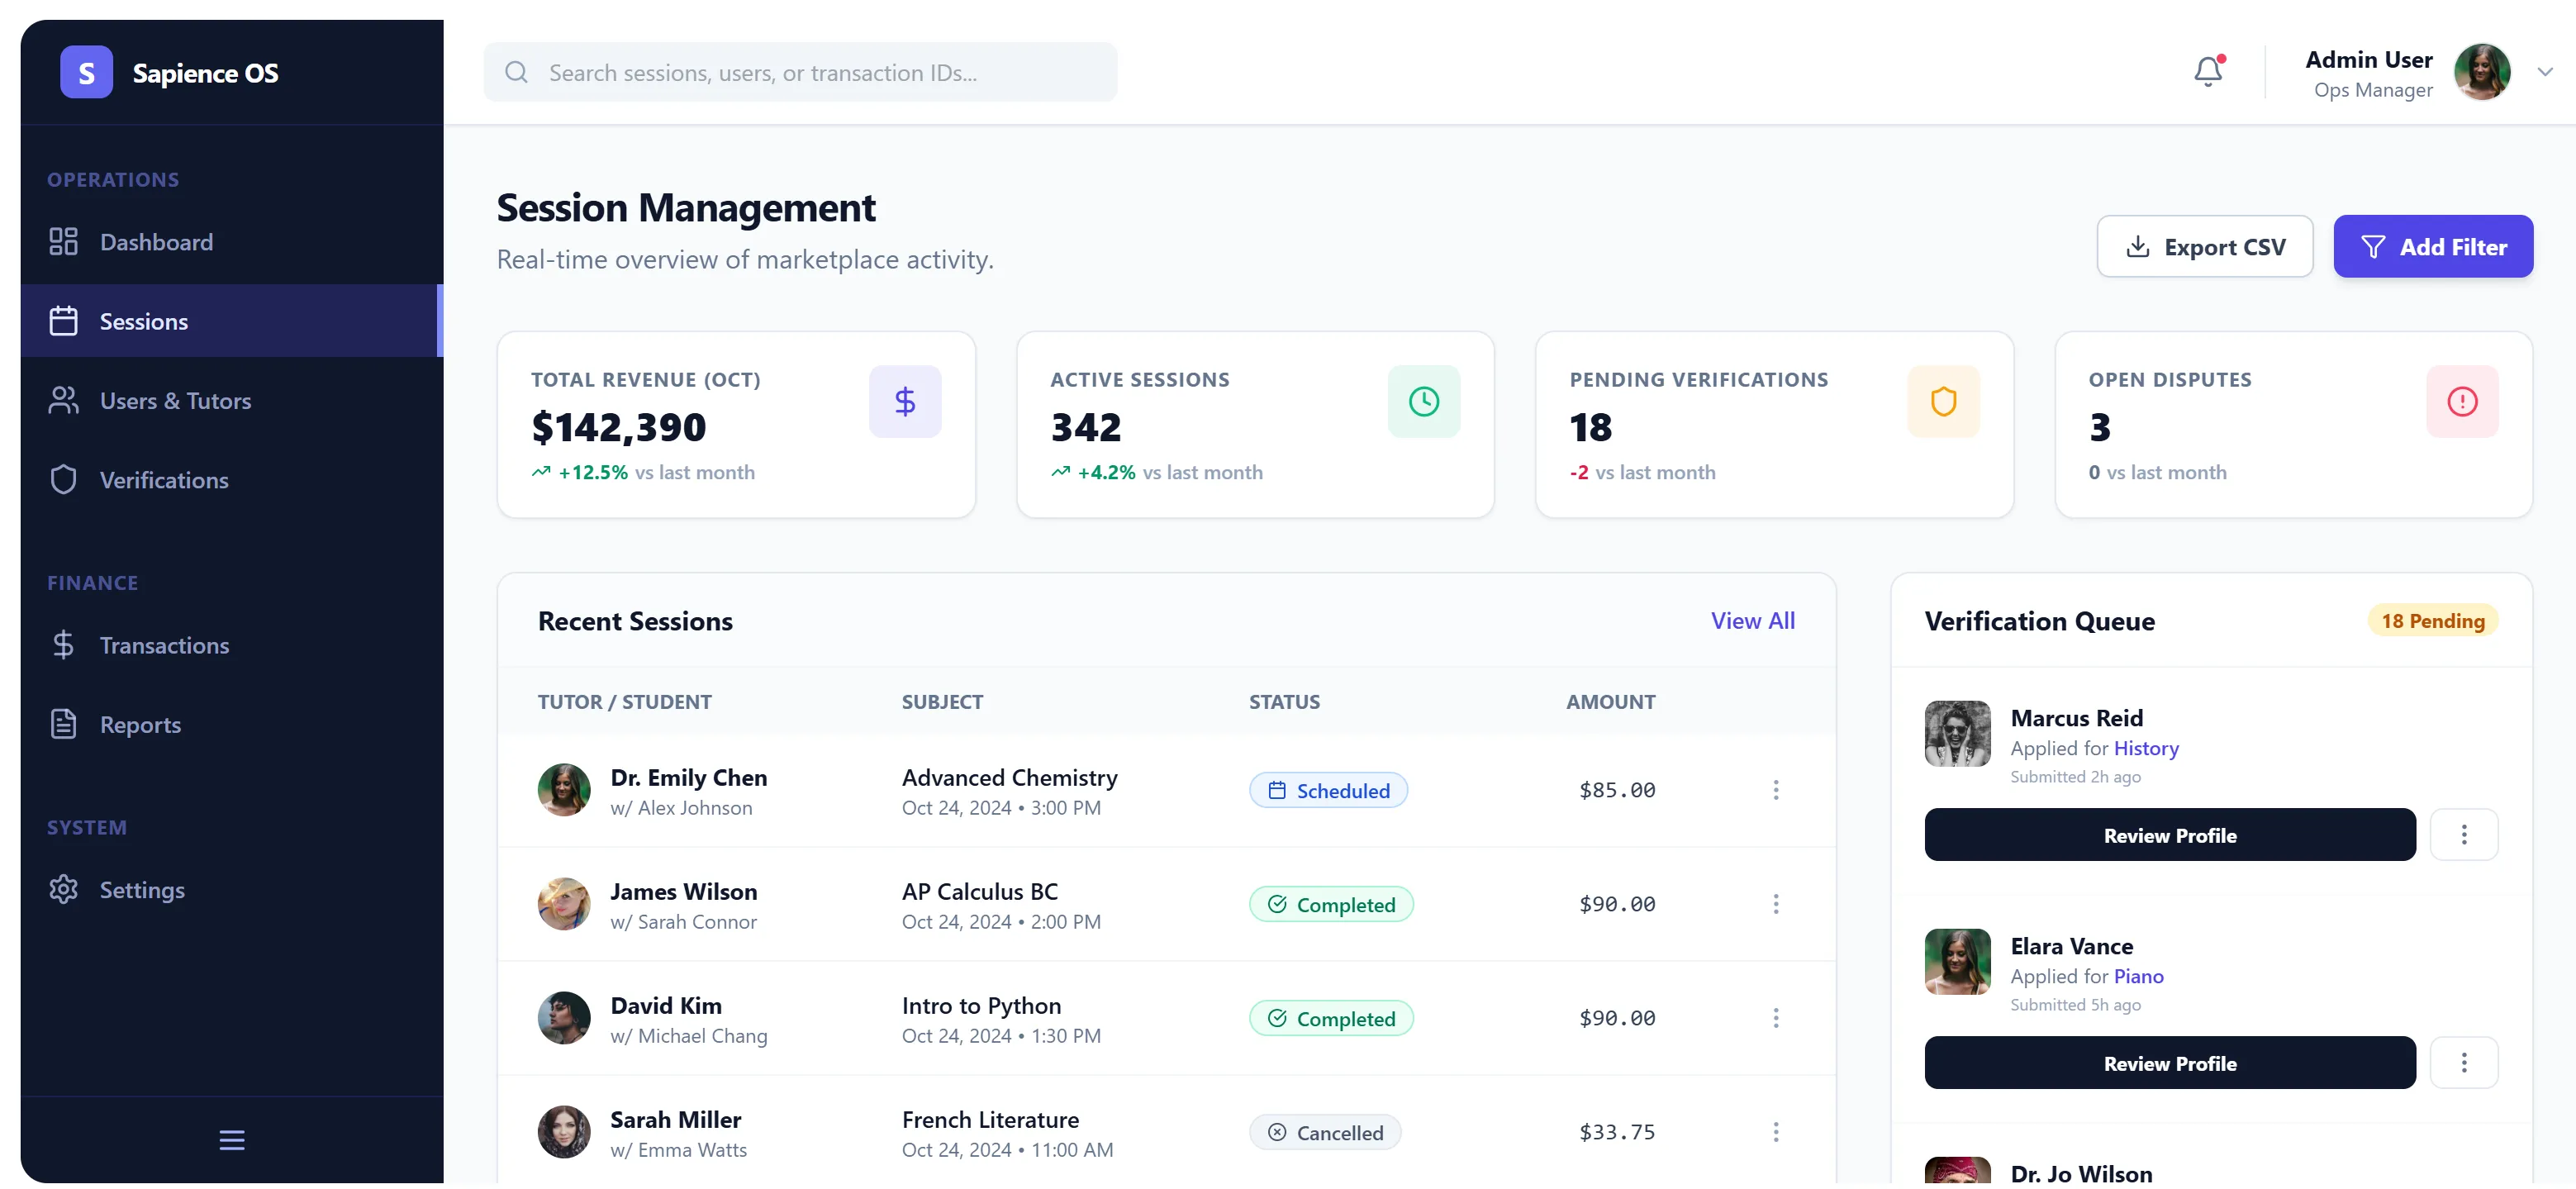This screenshot has width=2576, height=1189.
Task: Open options menu for Sarah Miller's session
Action: coord(1775,1132)
